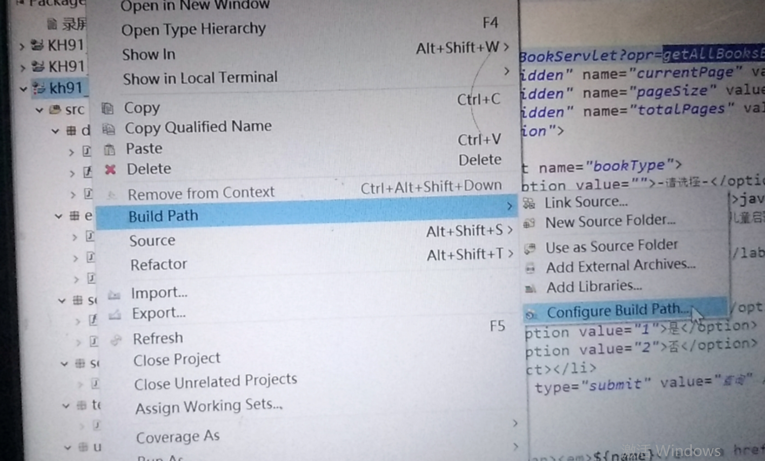This screenshot has height=461, width=765.
Task: Collapse the src folder node
Action: tap(39, 110)
